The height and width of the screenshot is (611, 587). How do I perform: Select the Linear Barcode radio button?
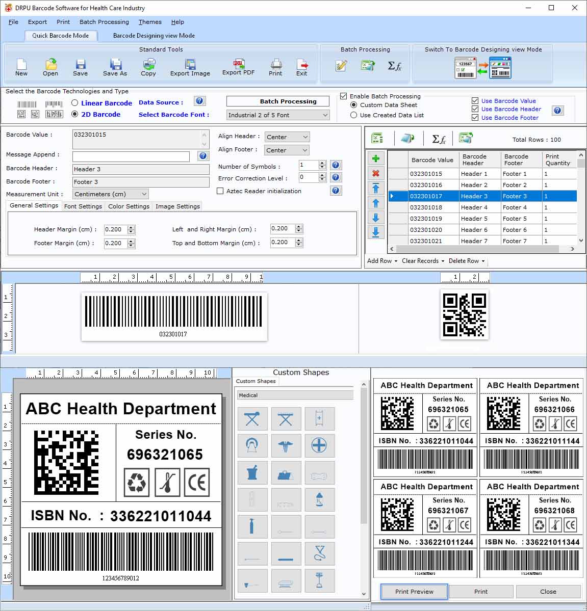[x=74, y=103]
